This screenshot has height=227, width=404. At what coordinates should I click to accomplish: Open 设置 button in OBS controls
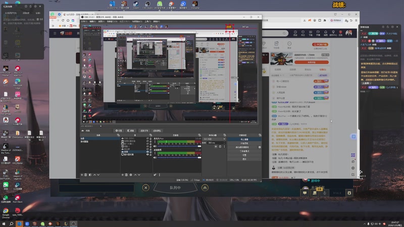[x=244, y=155]
